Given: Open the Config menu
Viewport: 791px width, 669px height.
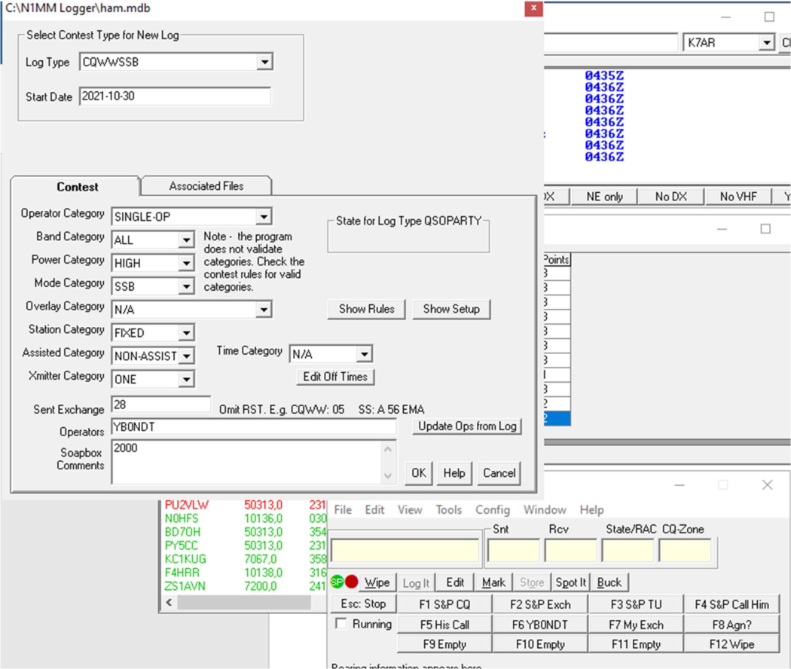Looking at the screenshot, I should pyautogui.click(x=492, y=510).
